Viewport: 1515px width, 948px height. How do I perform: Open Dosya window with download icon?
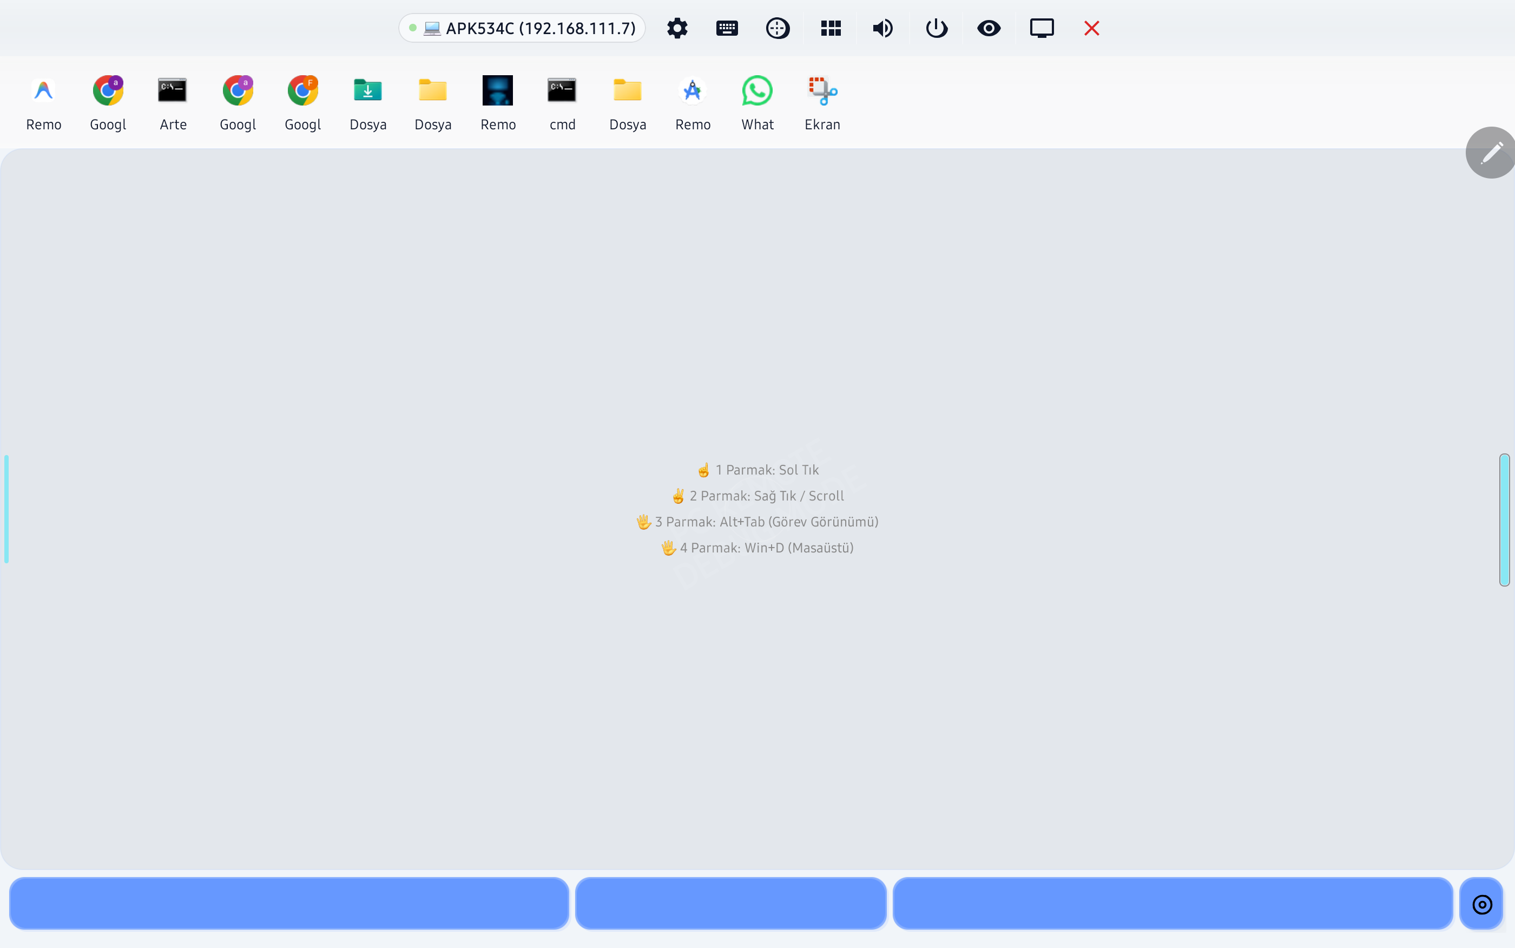click(x=368, y=103)
